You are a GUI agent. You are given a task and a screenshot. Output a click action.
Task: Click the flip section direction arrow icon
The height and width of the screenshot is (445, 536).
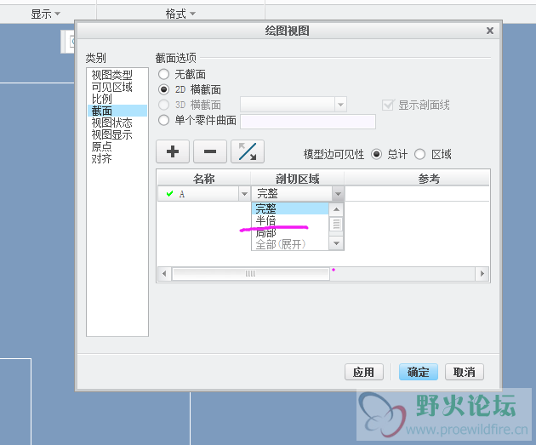pos(248,151)
